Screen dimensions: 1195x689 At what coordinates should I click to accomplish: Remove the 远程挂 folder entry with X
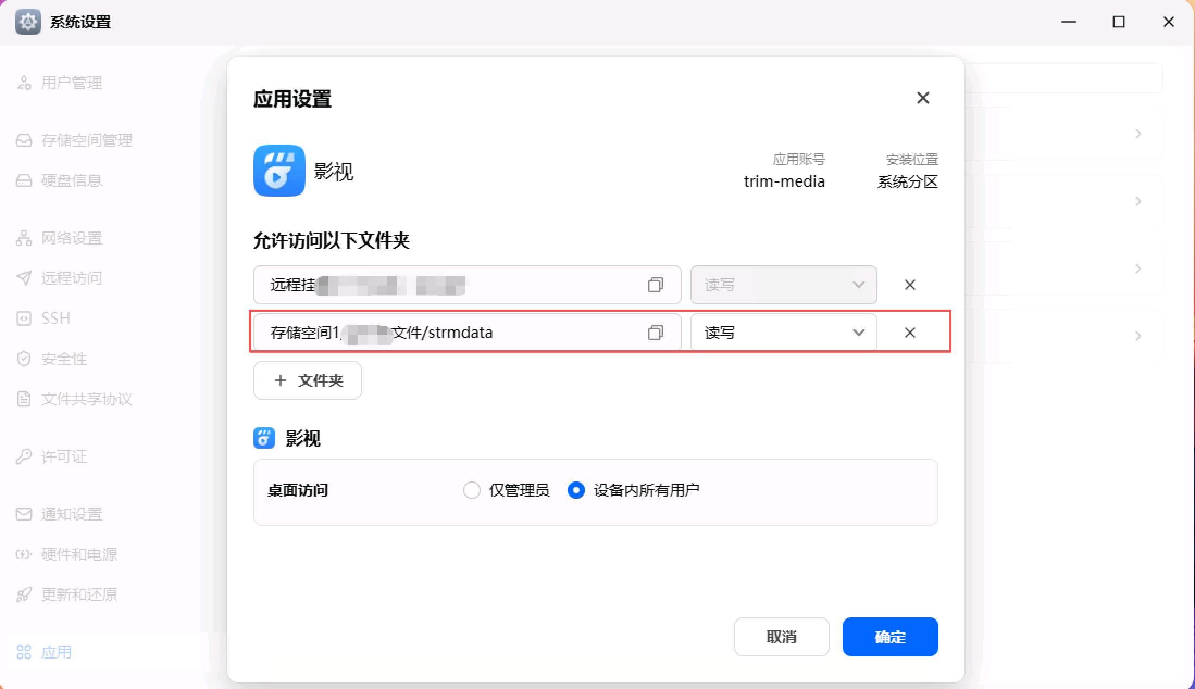pyautogui.click(x=910, y=285)
